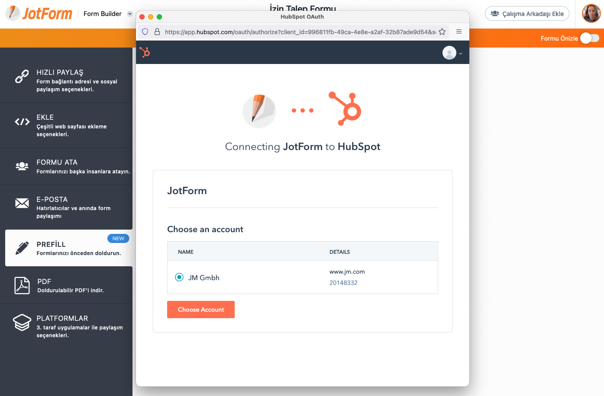Expand the Form Builder dropdown arrow
The height and width of the screenshot is (396, 604).
[130, 14]
